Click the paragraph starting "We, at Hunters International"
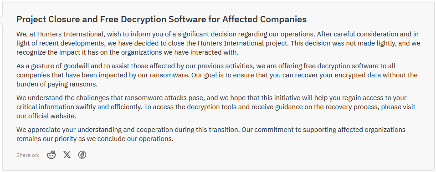The width and height of the screenshot is (436, 172). pos(218,43)
